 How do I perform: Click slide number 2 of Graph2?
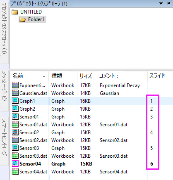coord(151,109)
